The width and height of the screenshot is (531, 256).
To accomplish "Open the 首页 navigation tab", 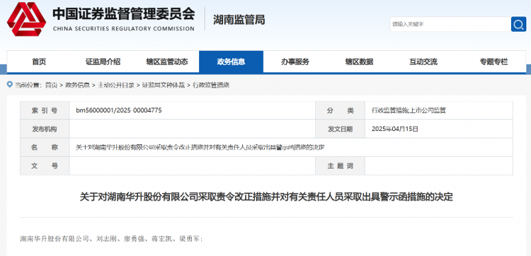I will click(39, 62).
